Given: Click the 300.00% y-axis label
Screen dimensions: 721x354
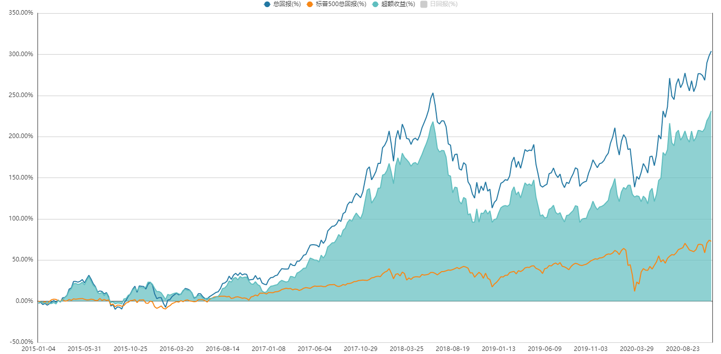Looking at the screenshot, I should point(21,54).
